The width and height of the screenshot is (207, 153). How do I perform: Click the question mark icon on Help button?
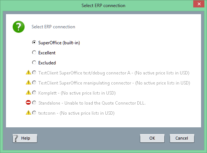pos(16,138)
